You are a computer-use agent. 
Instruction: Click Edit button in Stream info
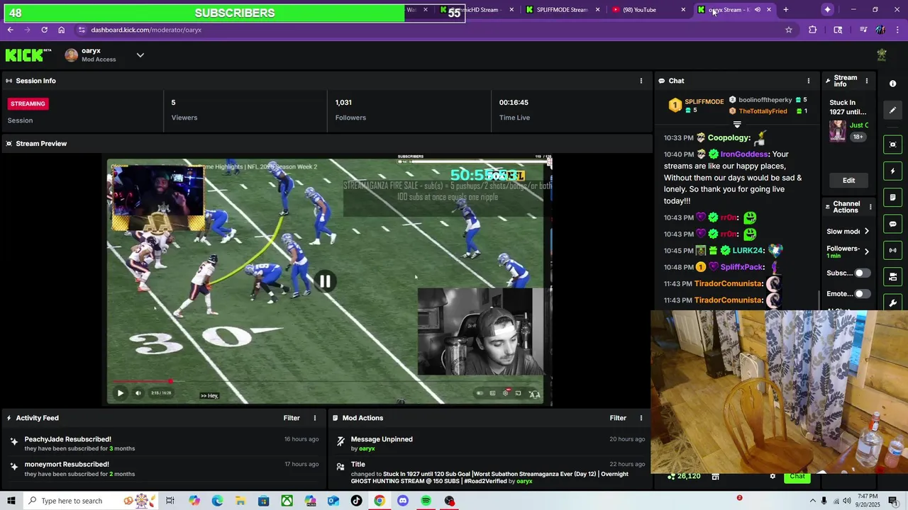coord(848,181)
